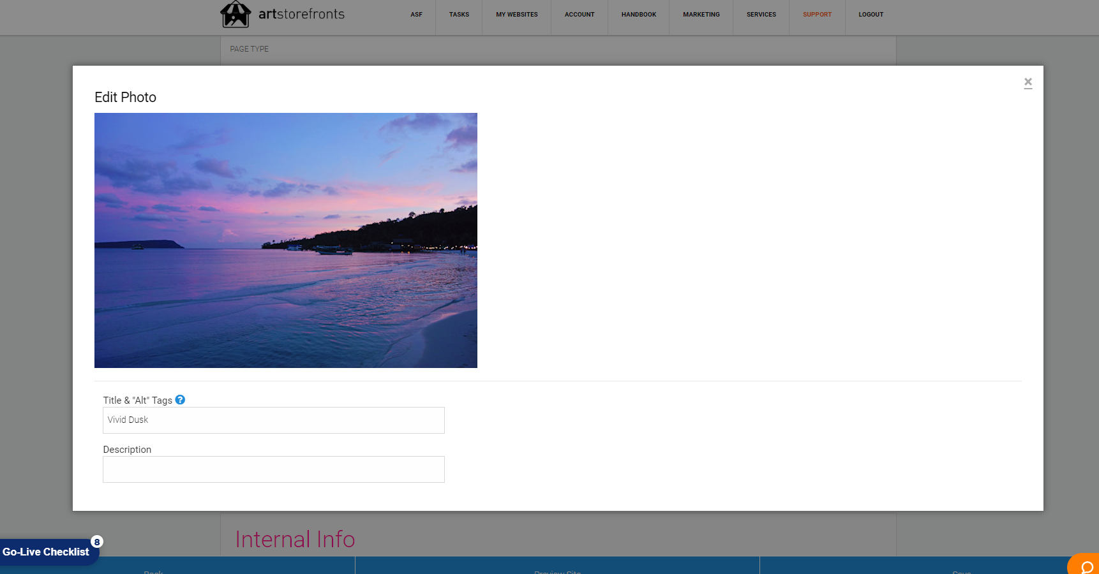Navigate to MY WEBSITES
The image size is (1099, 574).
(516, 14)
